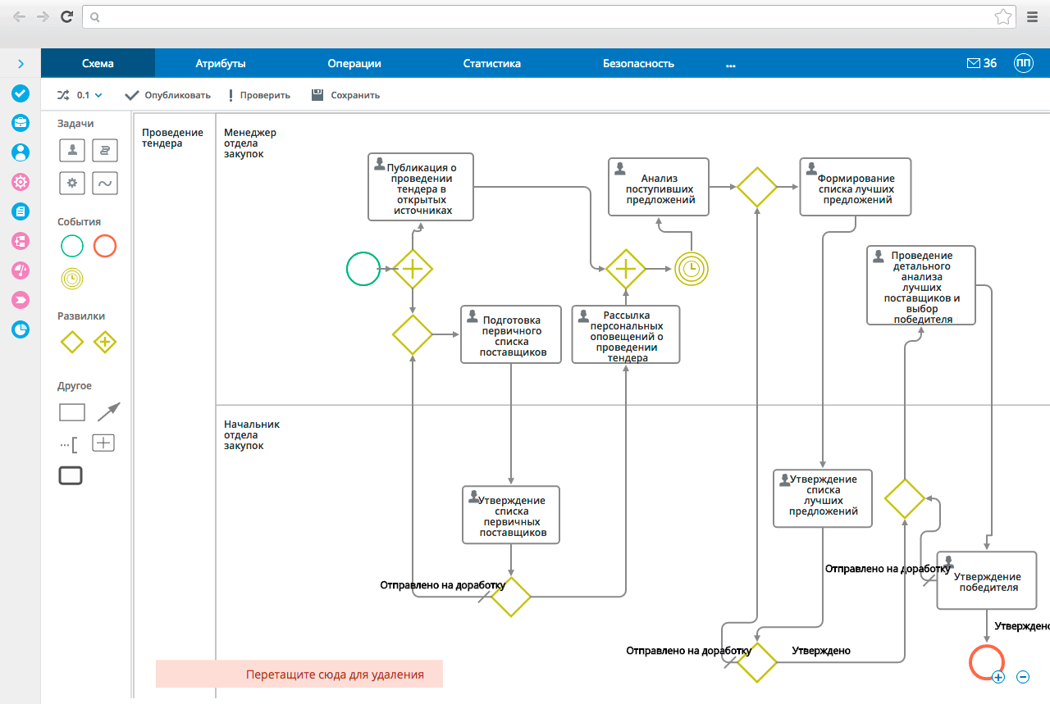The height and width of the screenshot is (704, 1050).
Task: Open the ПП user avatar menu
Action: 1024,63
